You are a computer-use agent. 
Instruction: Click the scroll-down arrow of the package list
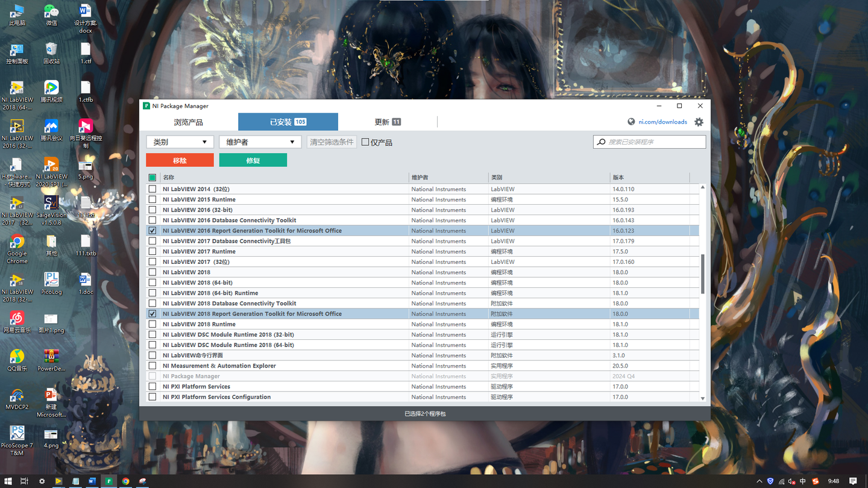point(702,398)
